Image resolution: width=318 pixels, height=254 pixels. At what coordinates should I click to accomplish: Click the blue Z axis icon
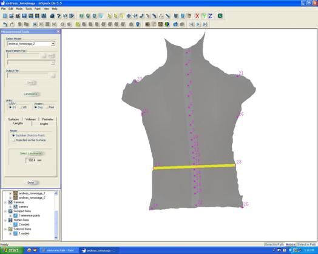[x=210, y=16]
